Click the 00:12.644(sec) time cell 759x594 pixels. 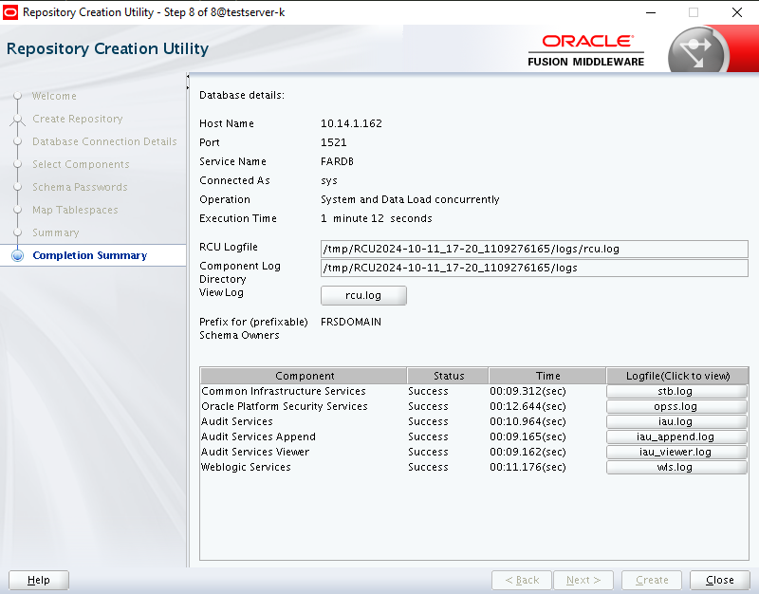[x=528, y=406]
